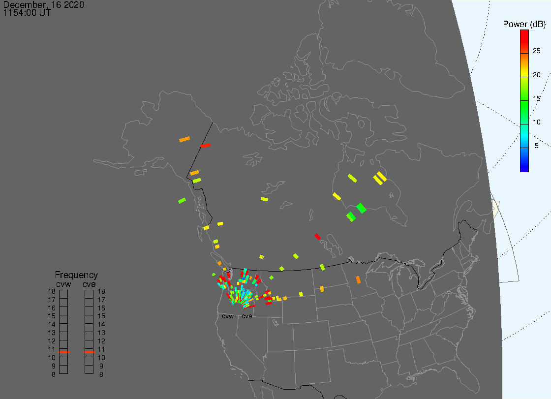Viewport: 551px width, 399px height.
Task: Click the Power (dB) color bar
Action: 524,101
